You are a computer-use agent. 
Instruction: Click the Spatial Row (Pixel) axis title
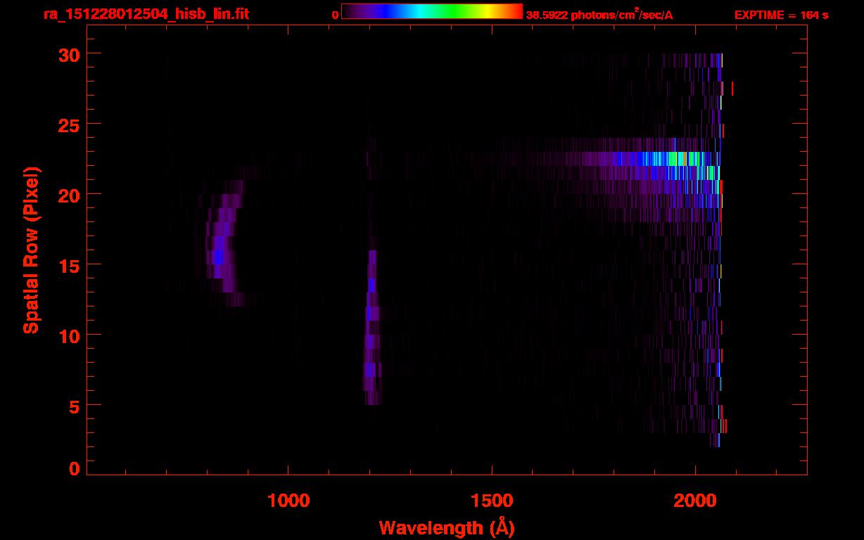(x=32, y=250)
